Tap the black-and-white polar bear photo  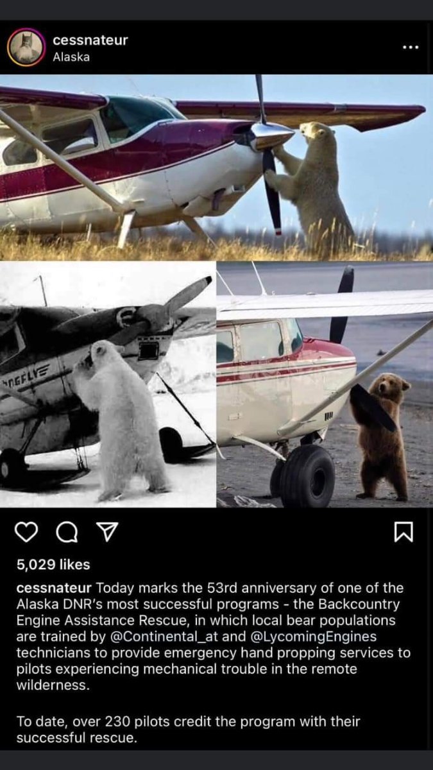(x=108, y=384)
